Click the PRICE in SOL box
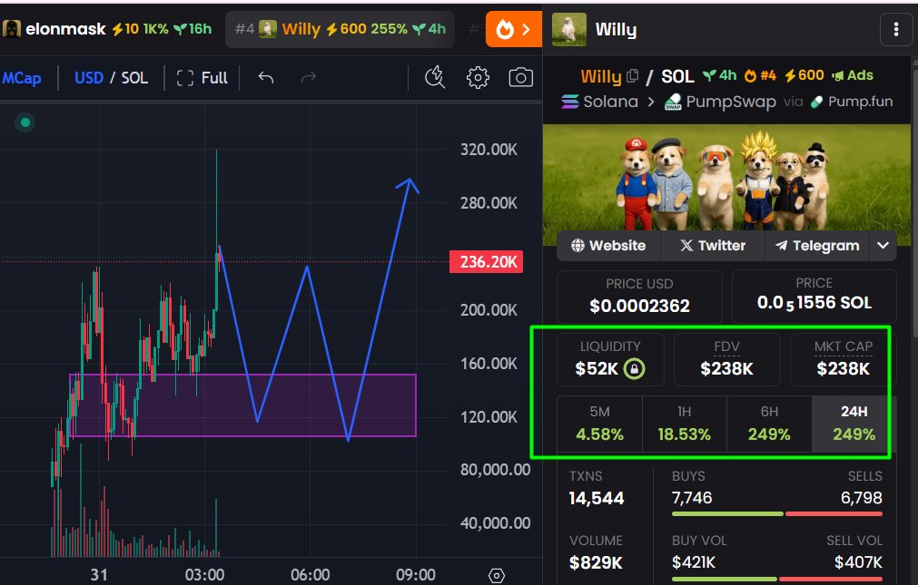This screenshot has height=585, width=918. pos(814,296)
